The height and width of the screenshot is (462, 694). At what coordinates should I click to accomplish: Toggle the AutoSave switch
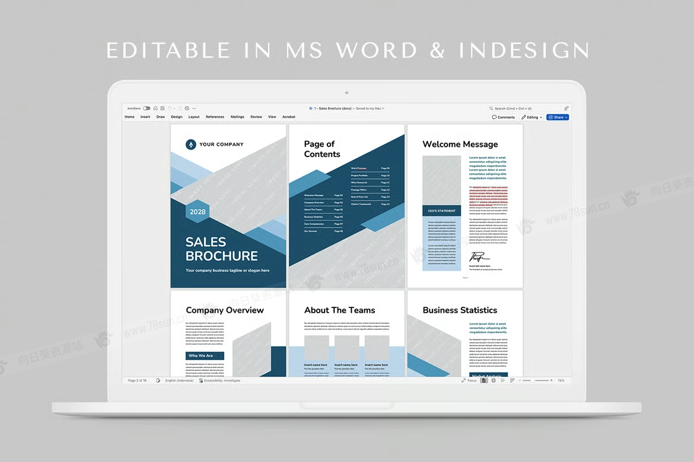tap(147, 108)
